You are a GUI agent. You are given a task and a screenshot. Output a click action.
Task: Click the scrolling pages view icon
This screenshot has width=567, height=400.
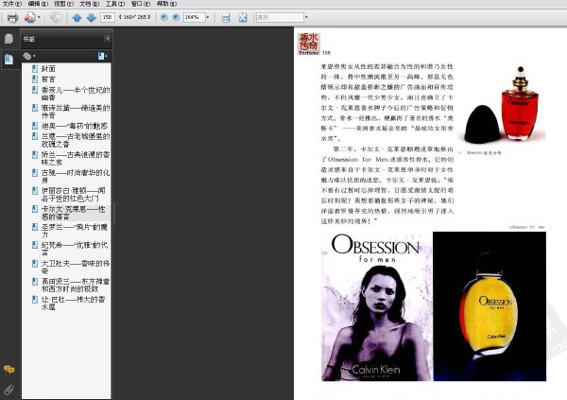click(x=226, y=17)
